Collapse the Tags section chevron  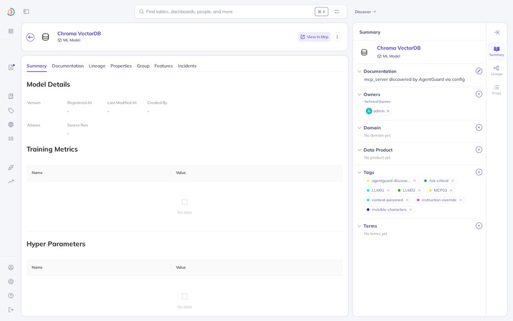[359, 173]
